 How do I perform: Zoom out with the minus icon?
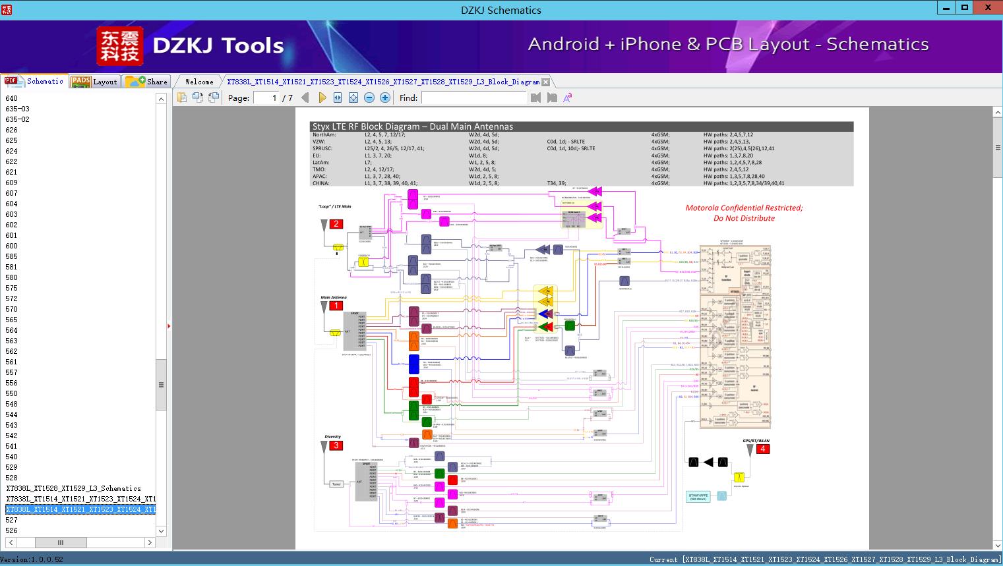point(369,98)
